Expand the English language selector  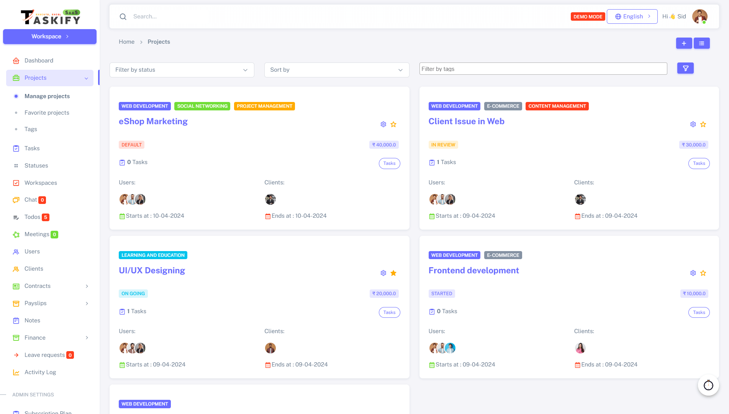coord(632,16)
